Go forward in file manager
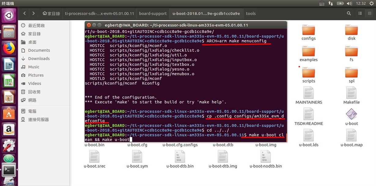 coord(34,13)
